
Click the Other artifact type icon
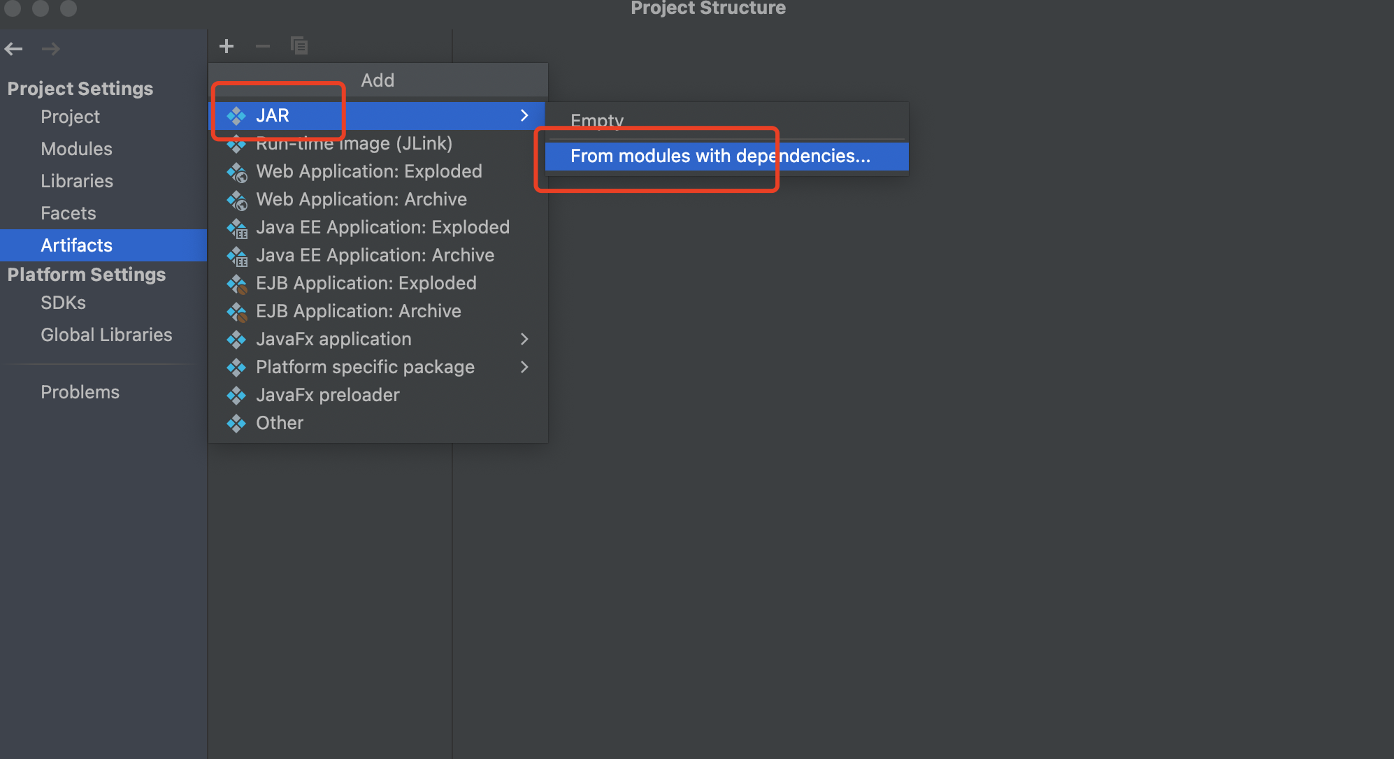[236, 424]
